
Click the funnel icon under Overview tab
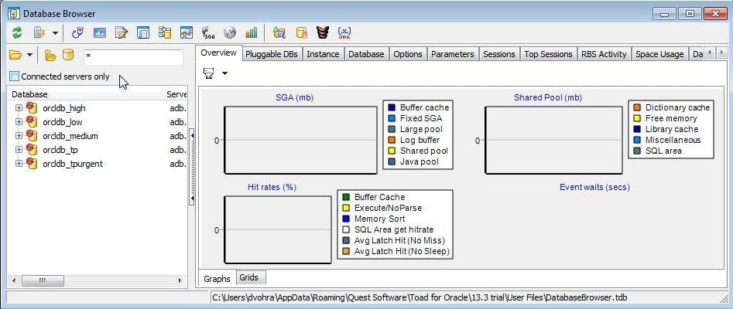(x=209, y=73)
